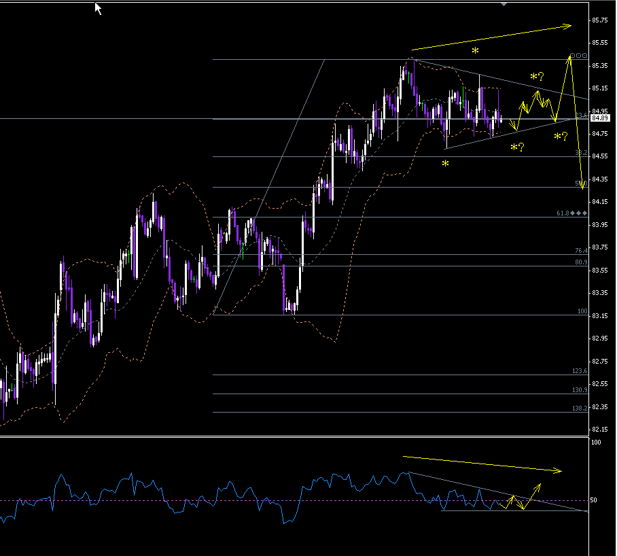Click the current price label 84.89

click(599, 118)
